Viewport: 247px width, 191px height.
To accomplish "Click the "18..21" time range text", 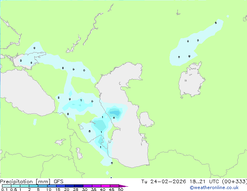I will pos(198,182).
